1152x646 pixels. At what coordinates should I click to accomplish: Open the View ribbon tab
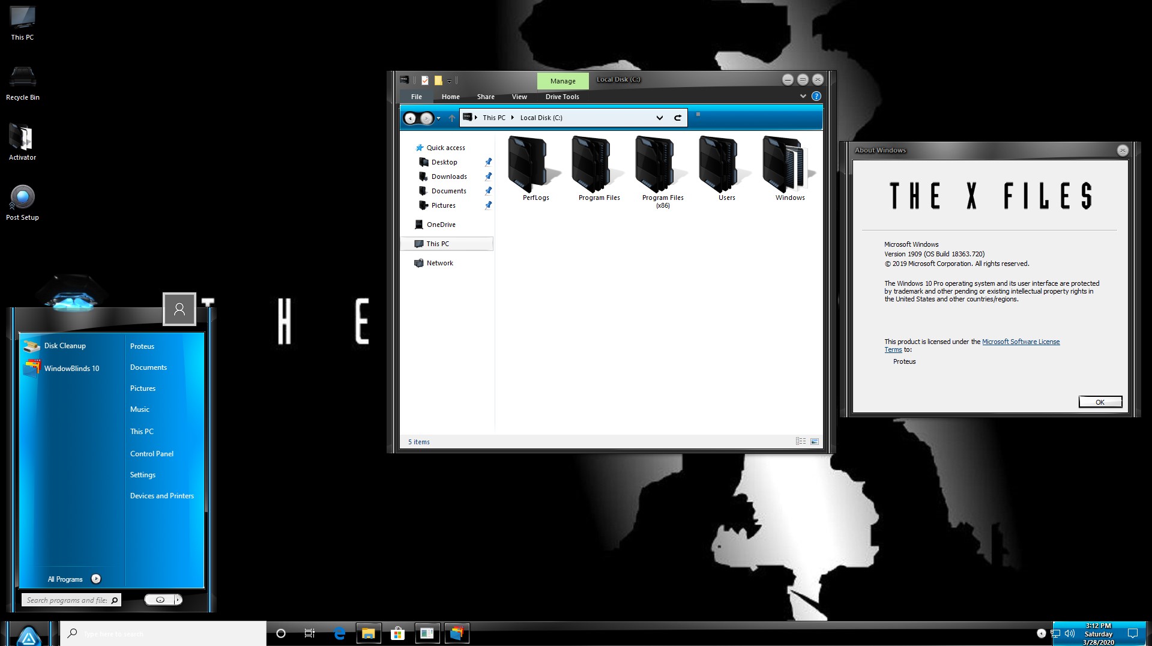tap(519, 97)
